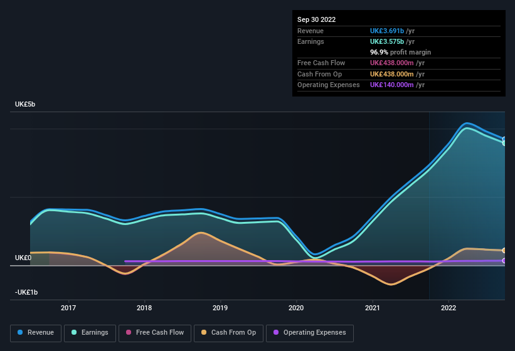Toggle the Free Cash Flow legend button
Screen dimensions: 515x351
pyautogui.click(x=155, y=333)
